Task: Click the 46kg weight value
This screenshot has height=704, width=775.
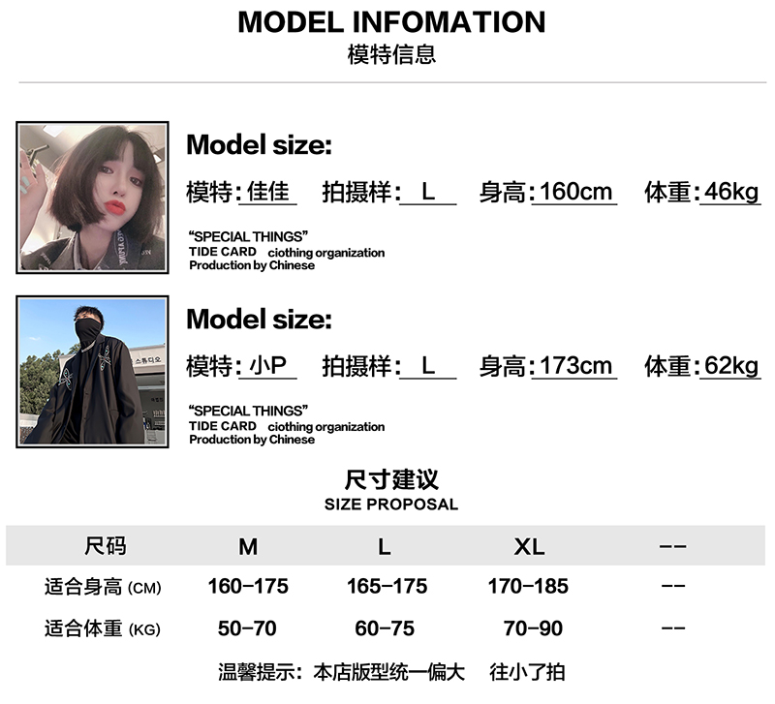Action: 731,192
